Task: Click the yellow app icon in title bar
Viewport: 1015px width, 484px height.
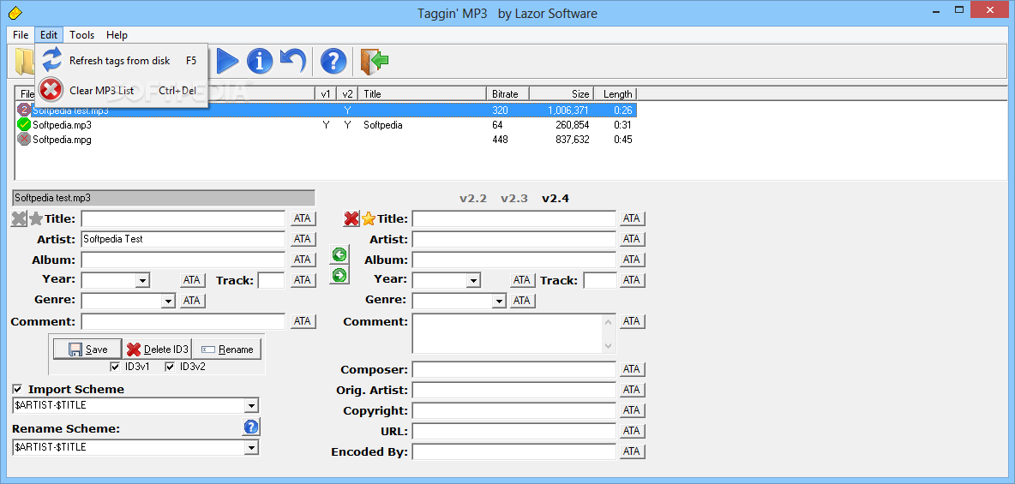Action: click(14, 13)
